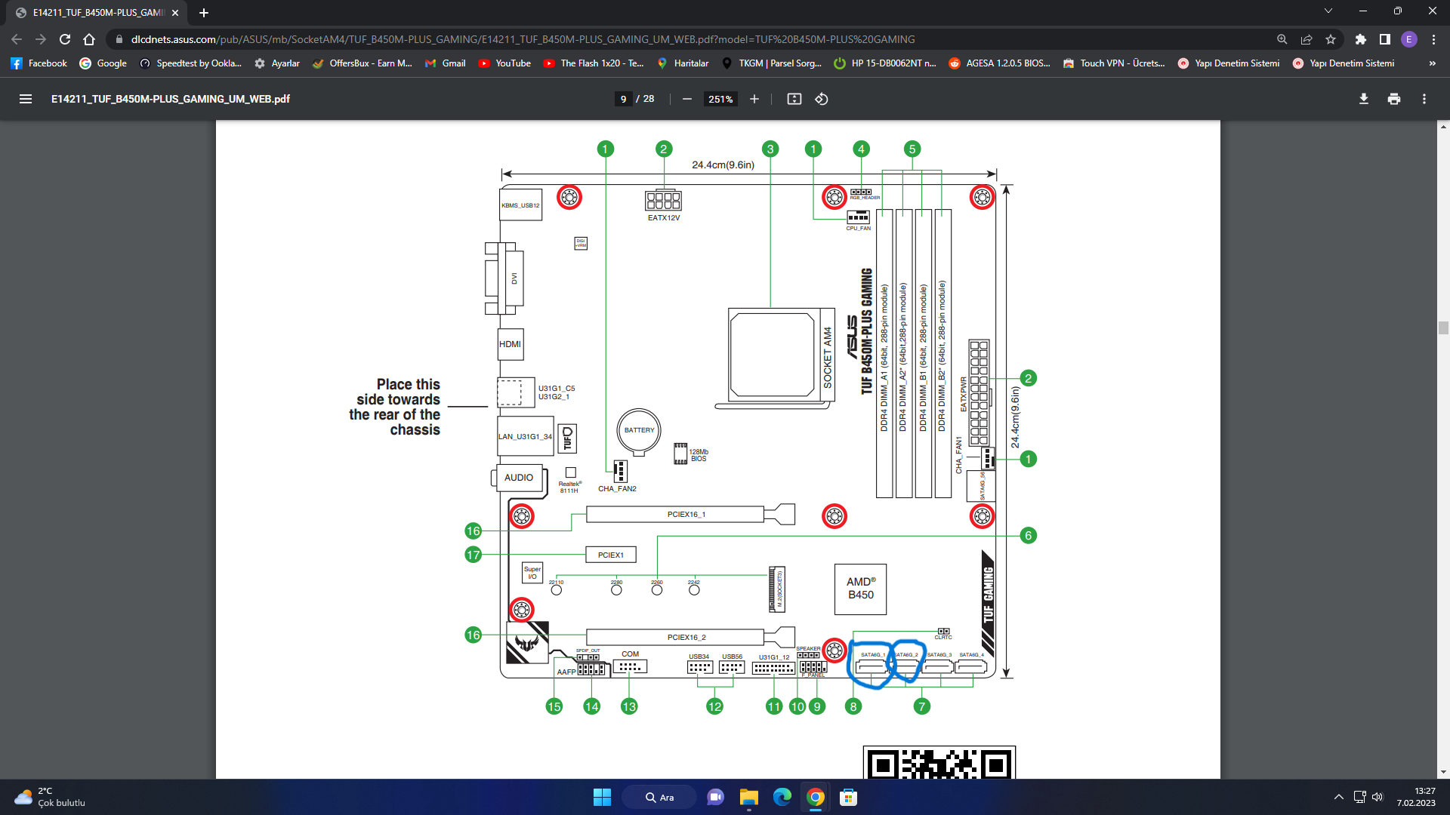Expand browser extensions dropdown menu

tap(1359, 38)
